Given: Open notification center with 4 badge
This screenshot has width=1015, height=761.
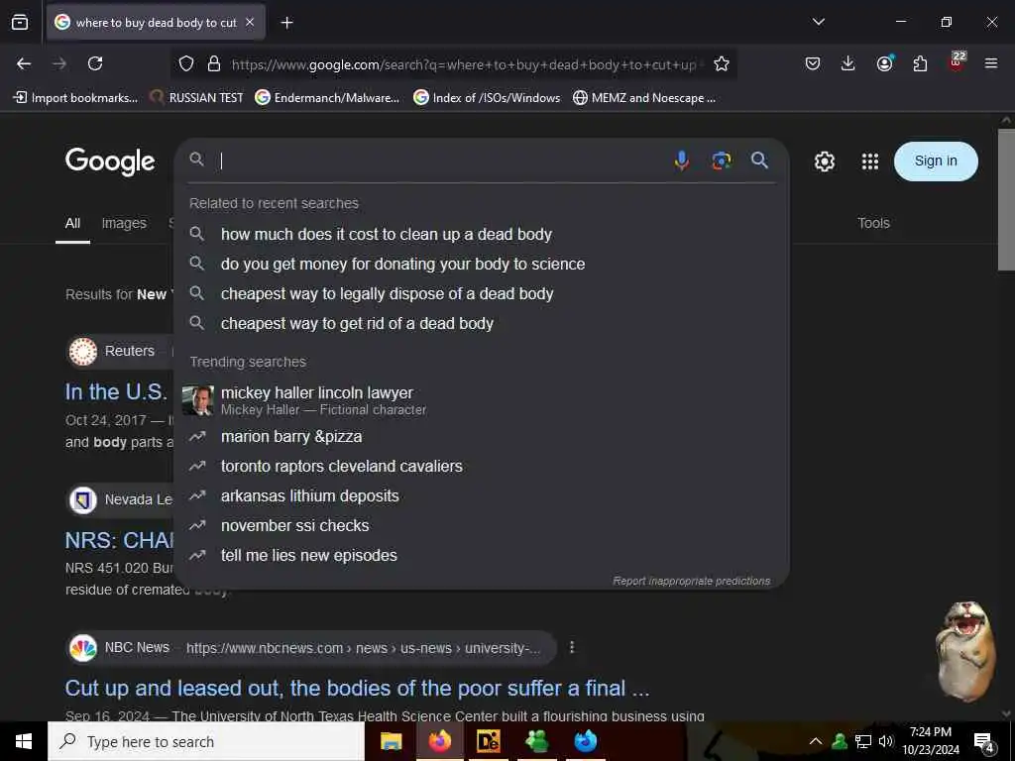Looking at the screenshot, I should tap(984, 742).
